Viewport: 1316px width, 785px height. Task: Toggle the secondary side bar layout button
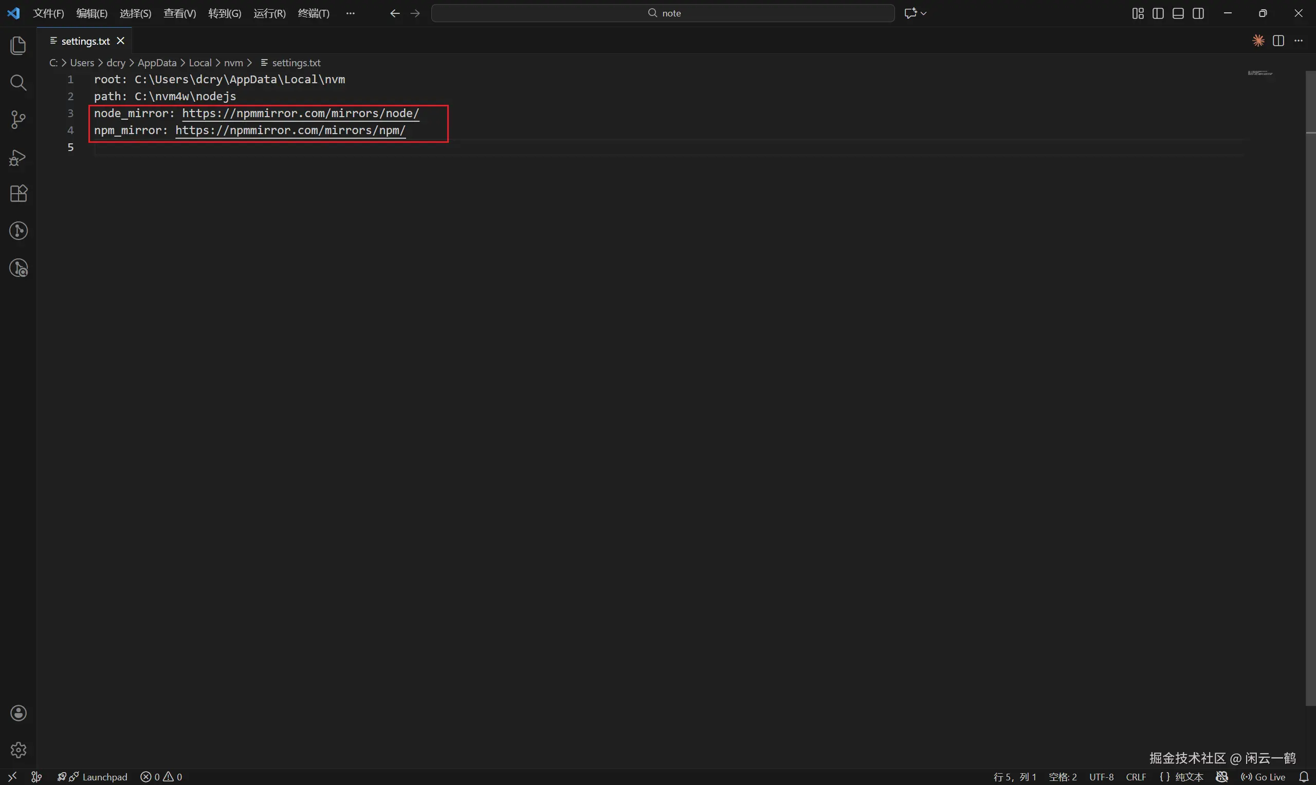tap(1198, 13)
